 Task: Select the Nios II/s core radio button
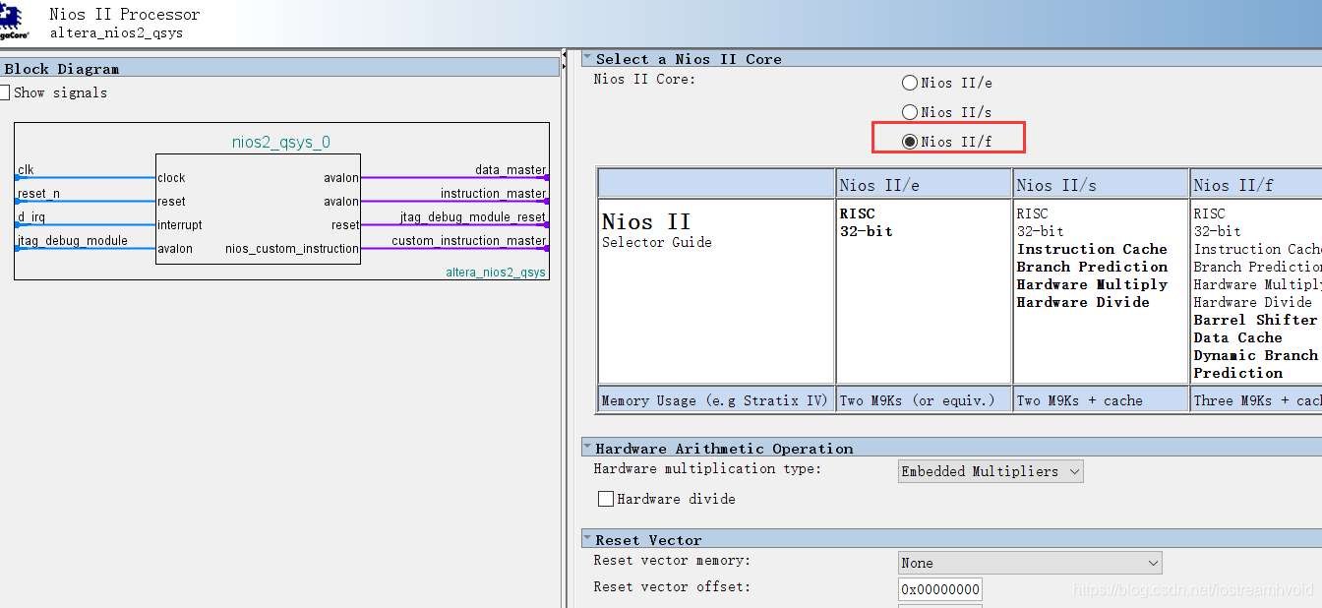coord(910,112)
